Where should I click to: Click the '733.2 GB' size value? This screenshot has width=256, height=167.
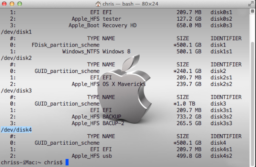[x=189, y=117]
